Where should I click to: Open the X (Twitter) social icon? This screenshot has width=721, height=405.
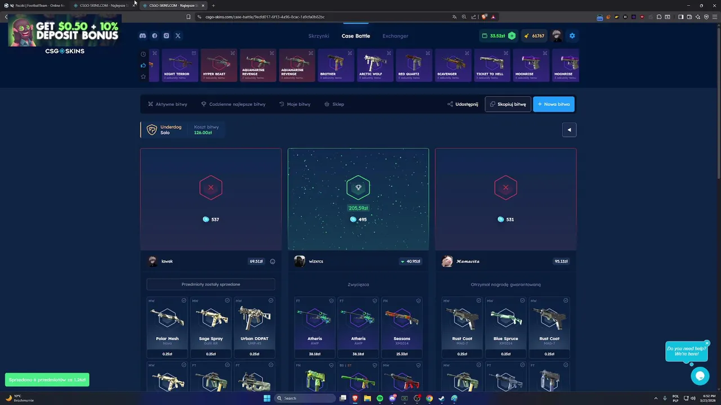[x=178, y=36]
